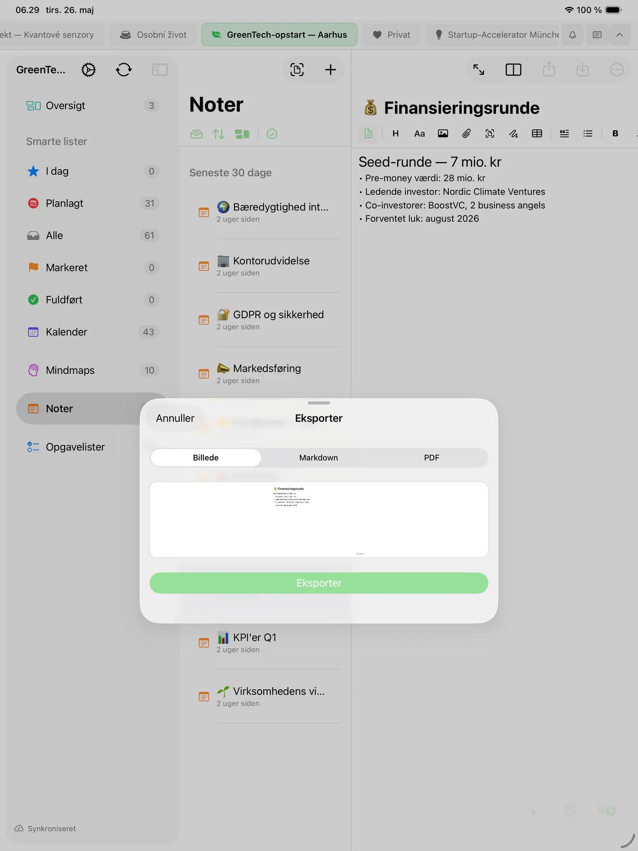Attach a file with paperclip icon
638x851 pixels.
pos(466,134)
